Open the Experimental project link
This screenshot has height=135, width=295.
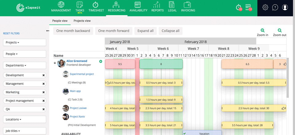(82, 74)
